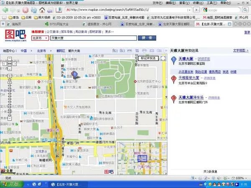Click the 公交查询 navigation link
This screenshot has width=251, height=188.
[53, 32]
